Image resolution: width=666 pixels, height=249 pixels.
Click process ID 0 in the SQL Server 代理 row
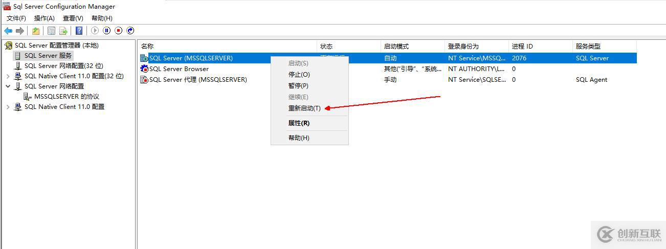click(514, 80)
